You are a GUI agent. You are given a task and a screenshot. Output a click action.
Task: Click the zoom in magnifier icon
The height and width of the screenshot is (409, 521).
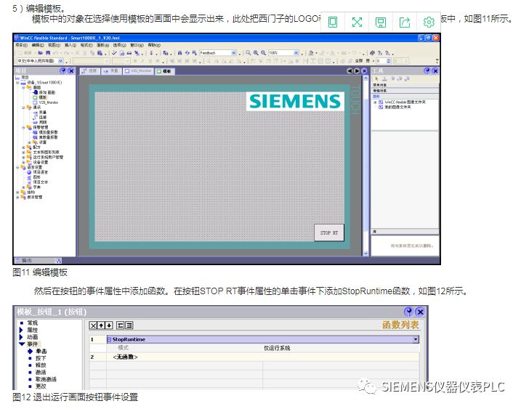click(x=256, y=53)
